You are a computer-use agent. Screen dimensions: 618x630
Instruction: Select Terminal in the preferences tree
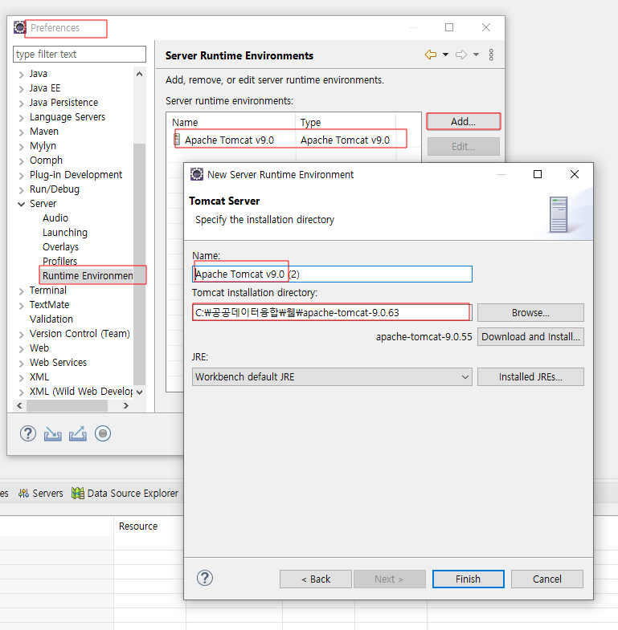pyautogui.click(x=48, y=290)
